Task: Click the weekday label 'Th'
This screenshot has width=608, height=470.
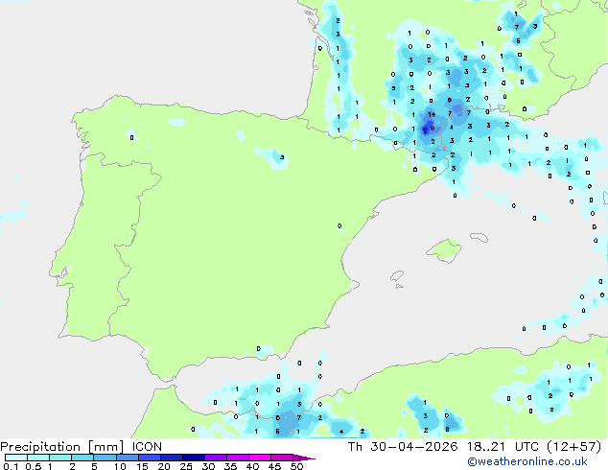Action: (x=355, y=447)
